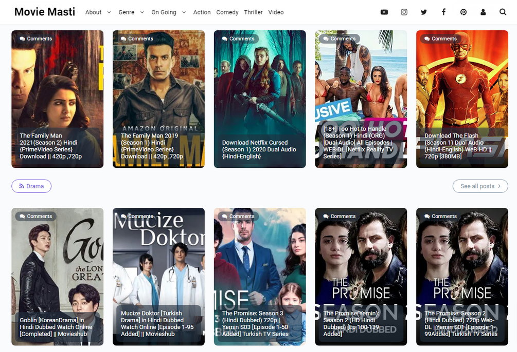Click Comments badge on Promise Season 3 card
Viewport: 517px width, 352px height.
pyautogui.click(x=238, y=217)
